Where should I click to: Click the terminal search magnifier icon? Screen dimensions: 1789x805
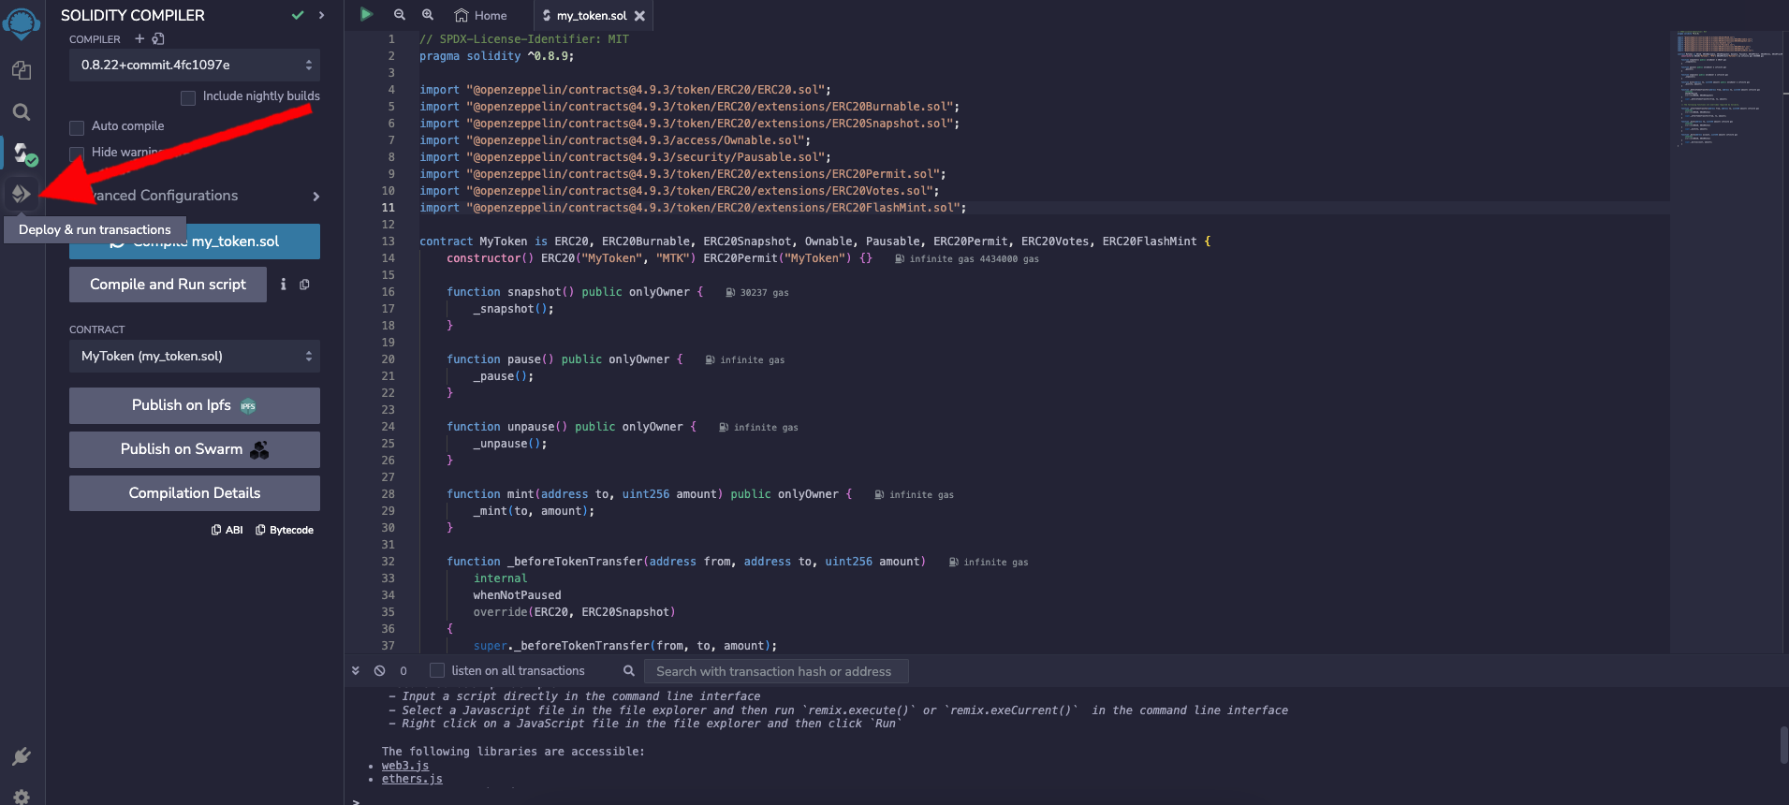629,671
